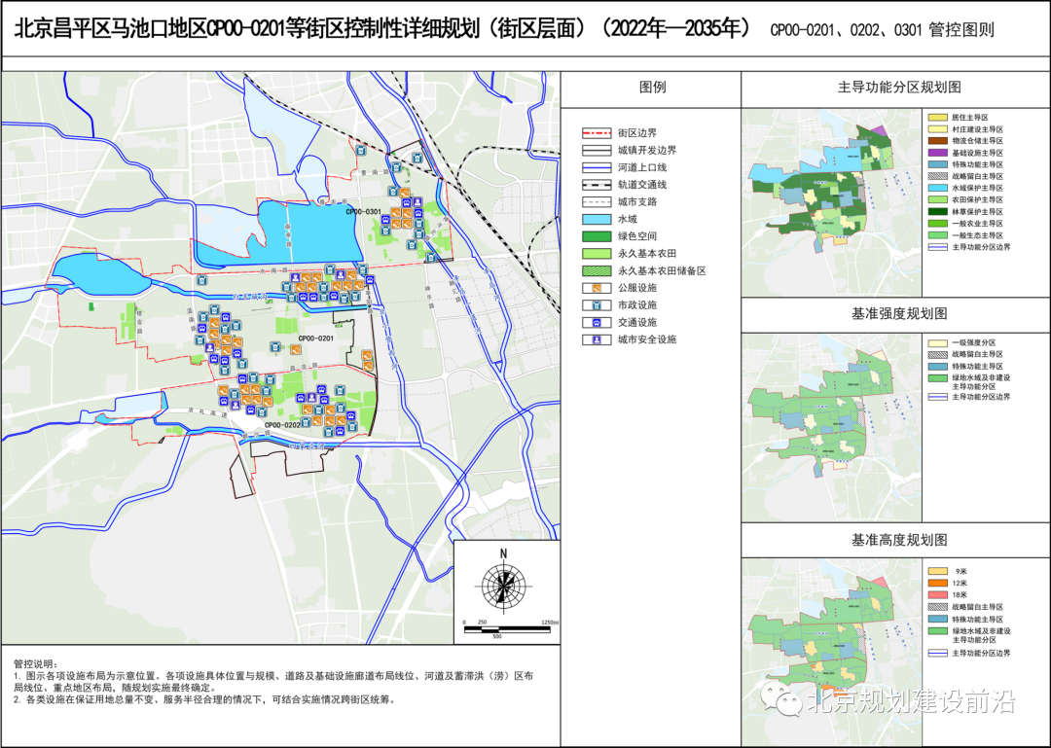The width and height of the screenshot is (1051, 748).
Task: Click the CP00-0201 block label on map
Action: [316, 338]
